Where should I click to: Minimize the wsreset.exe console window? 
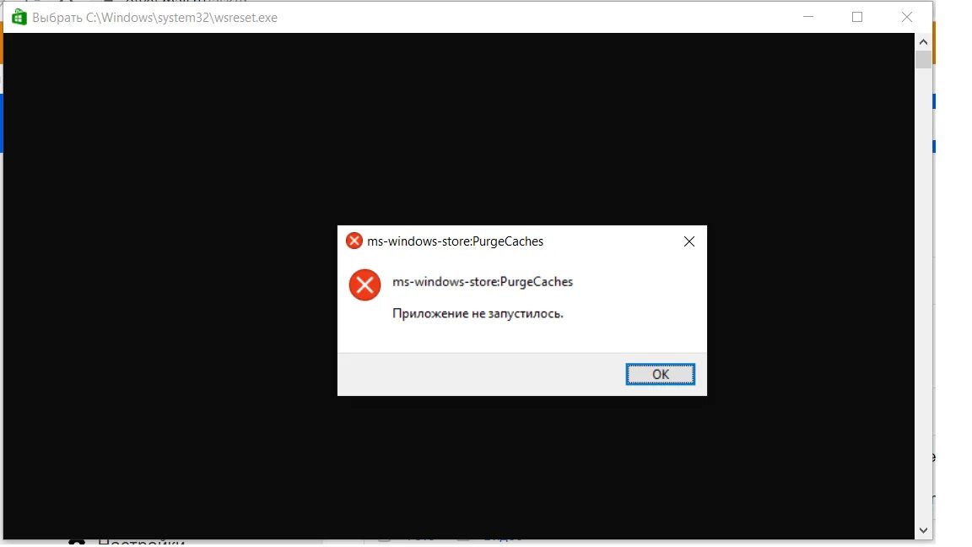point(807,17)
